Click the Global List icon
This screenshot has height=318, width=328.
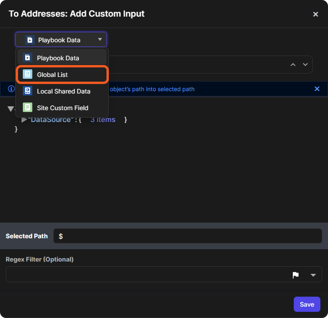click(28, 75)
